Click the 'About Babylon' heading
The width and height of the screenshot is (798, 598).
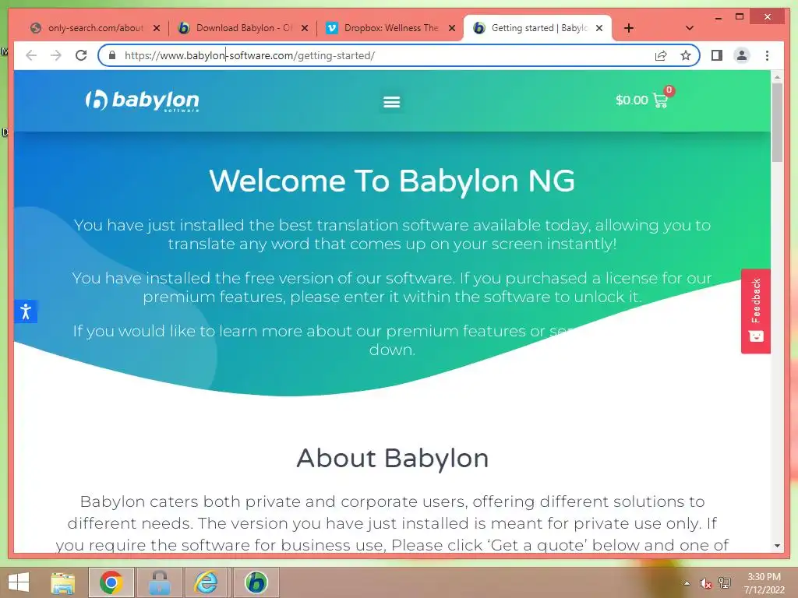pyautogui.click(x=393, y=458)
